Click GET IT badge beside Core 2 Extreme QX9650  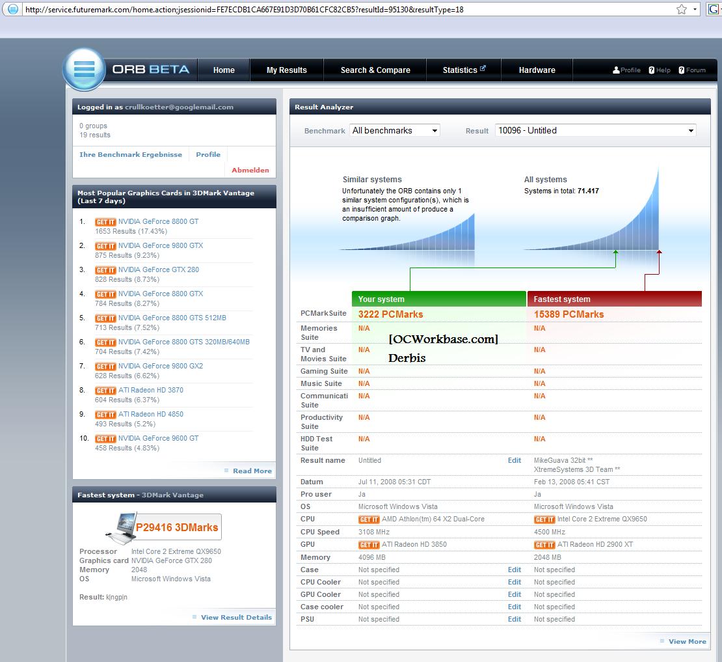coord(544,519)
